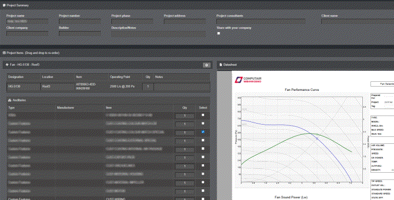Click the green power curve marker on the chart
Viewport: 394px width, 200px height.
pyautogui.click(x=317, y=135)
